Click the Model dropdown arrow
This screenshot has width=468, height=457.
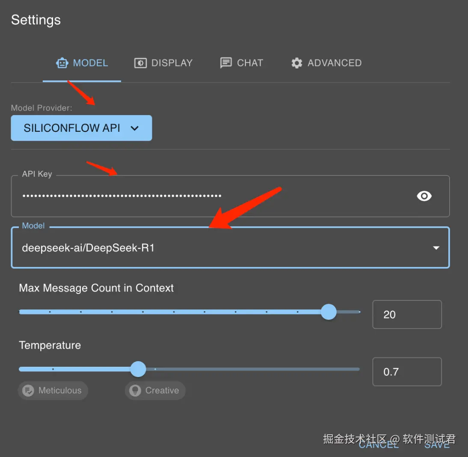pos(436,248)
